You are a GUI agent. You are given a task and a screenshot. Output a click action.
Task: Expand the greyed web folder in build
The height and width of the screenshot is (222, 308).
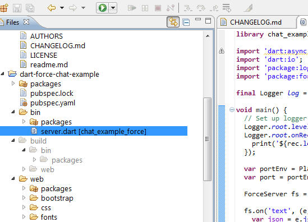(x=24, y=169)
